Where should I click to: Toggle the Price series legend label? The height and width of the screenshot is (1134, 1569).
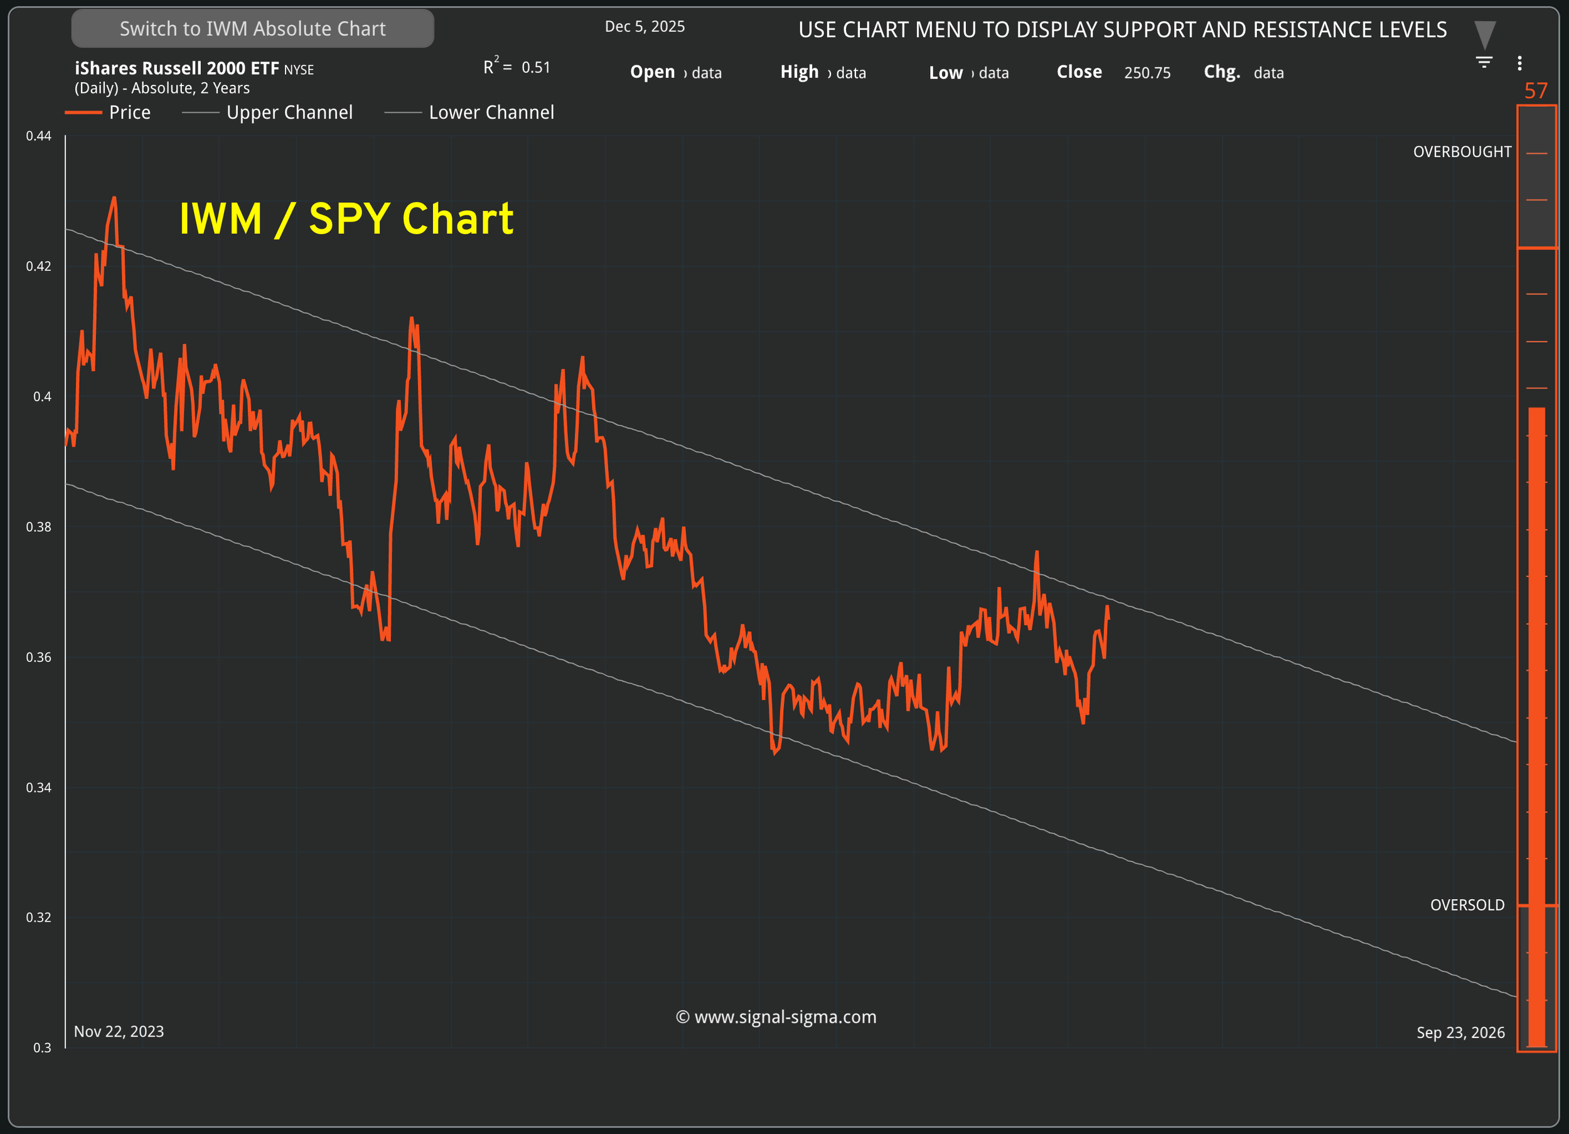click(x=129, y=112)
